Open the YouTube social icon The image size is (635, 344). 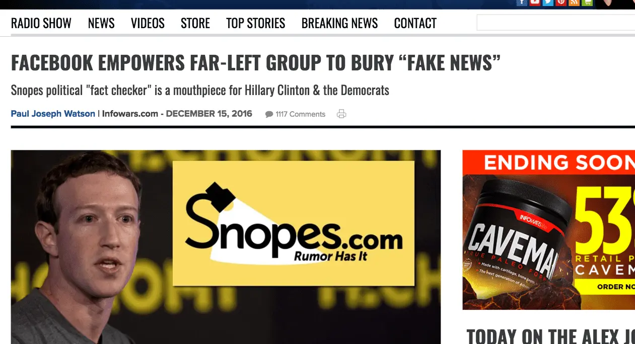535,3
